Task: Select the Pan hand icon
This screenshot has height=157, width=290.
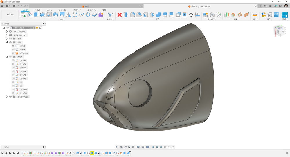Action: 125,147
